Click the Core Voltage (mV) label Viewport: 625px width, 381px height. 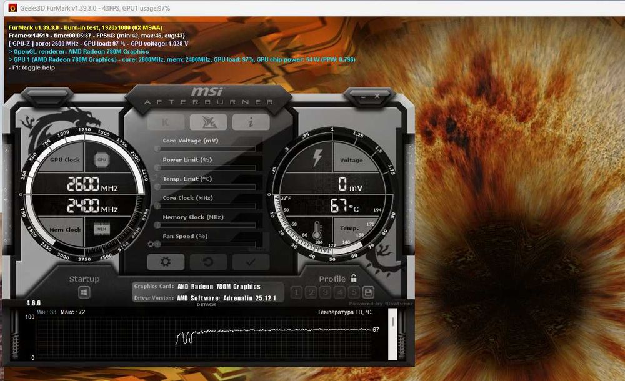tap(190, 141)
